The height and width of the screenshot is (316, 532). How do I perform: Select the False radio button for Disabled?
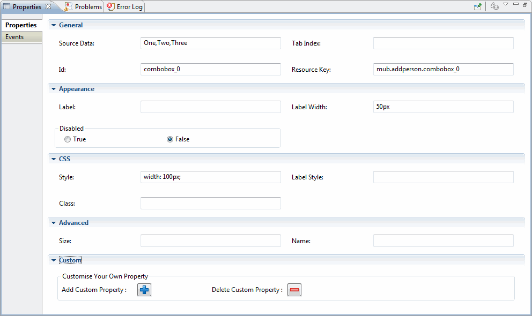[170, 139]
